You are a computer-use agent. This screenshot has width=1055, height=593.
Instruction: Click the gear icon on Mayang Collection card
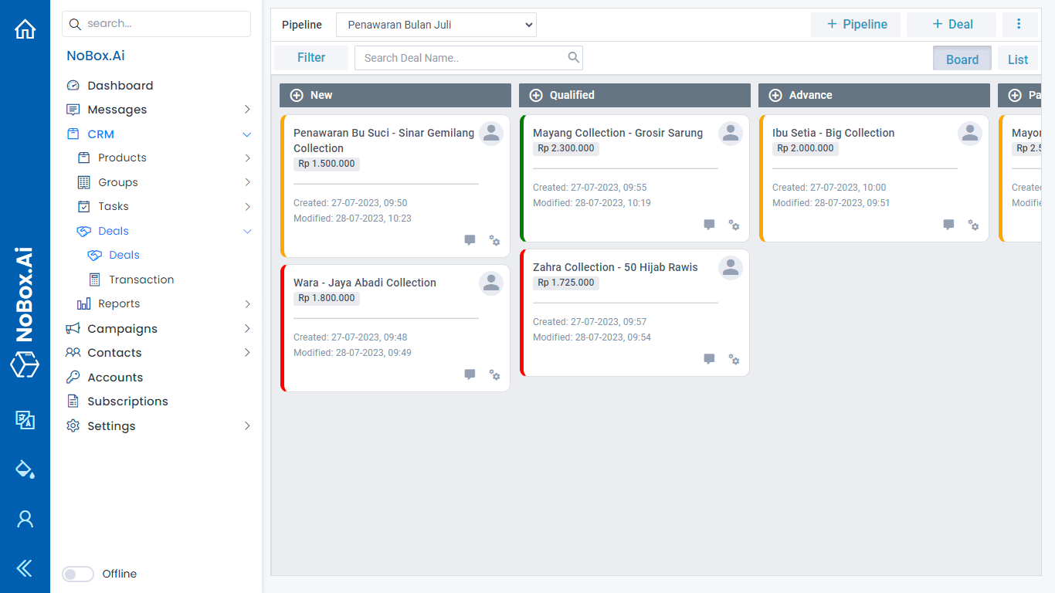pos(734,225)
